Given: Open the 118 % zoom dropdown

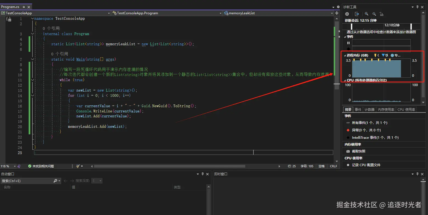Looking at the screenshot, I should pos(15,166).
